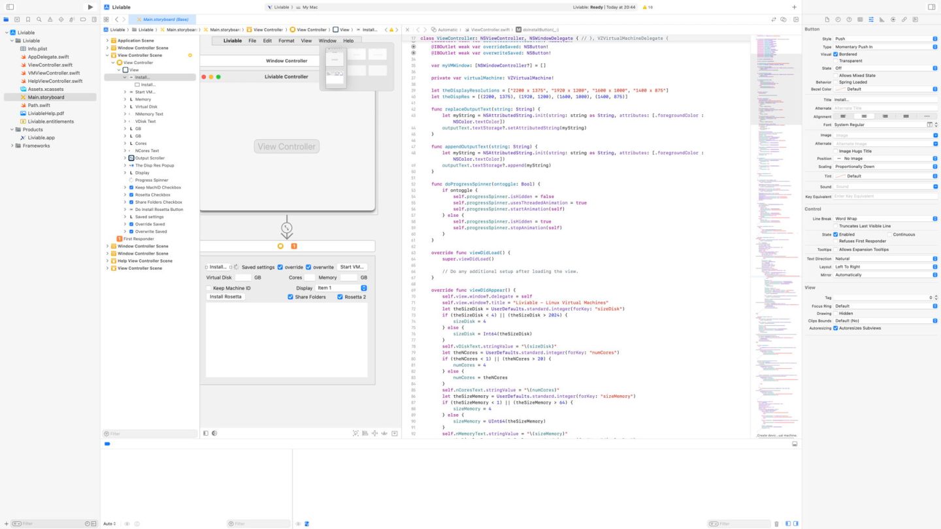Viewport: 941px width, 529px height.
Task: Collapse the View Controller Scene disclosure triangle
Action: click(x=108, y=56)
